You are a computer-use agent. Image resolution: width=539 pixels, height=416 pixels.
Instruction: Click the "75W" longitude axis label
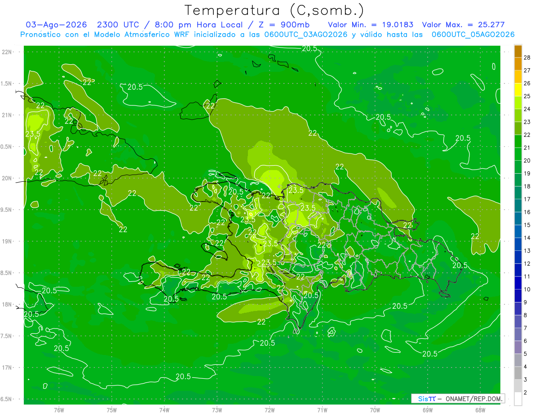[x=112, y=410]
